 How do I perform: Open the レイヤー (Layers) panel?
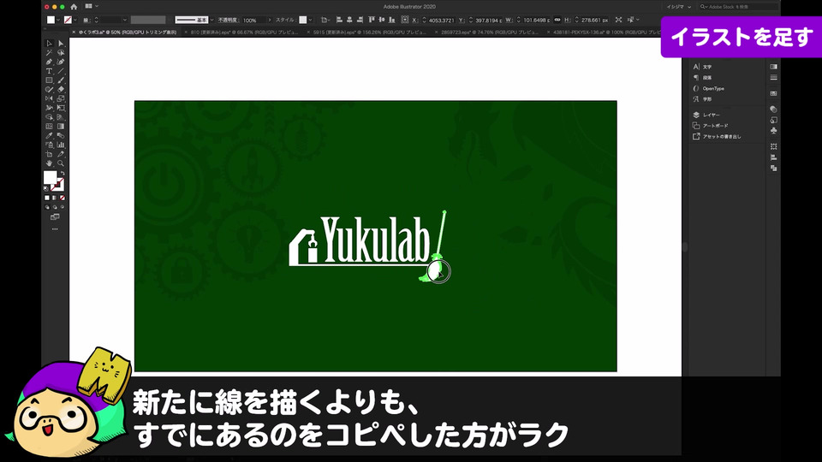click(x=706, y=115)
